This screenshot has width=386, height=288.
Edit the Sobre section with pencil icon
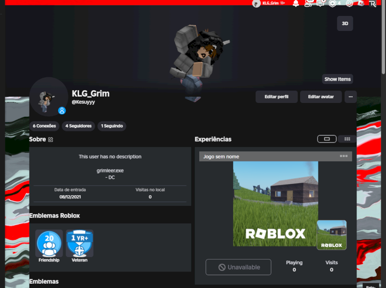[51, 140]
